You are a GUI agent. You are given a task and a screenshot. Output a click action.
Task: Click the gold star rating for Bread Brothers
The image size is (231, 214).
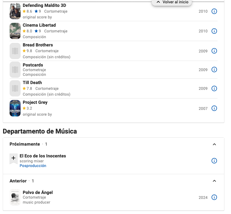[25, 51]
